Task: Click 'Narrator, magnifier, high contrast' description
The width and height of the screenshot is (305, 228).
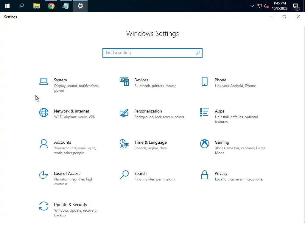Action: pos(74,182)
